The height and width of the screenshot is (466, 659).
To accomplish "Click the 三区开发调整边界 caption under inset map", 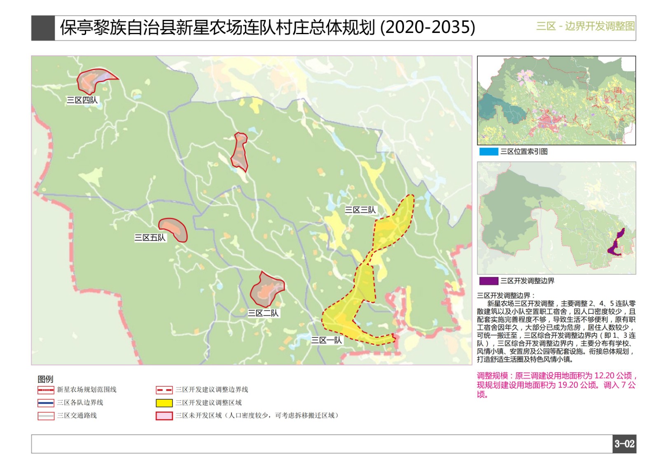I will point(527,281).
